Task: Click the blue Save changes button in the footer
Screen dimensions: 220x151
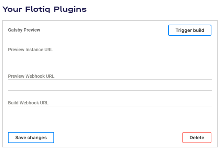Action: [31, 138]
